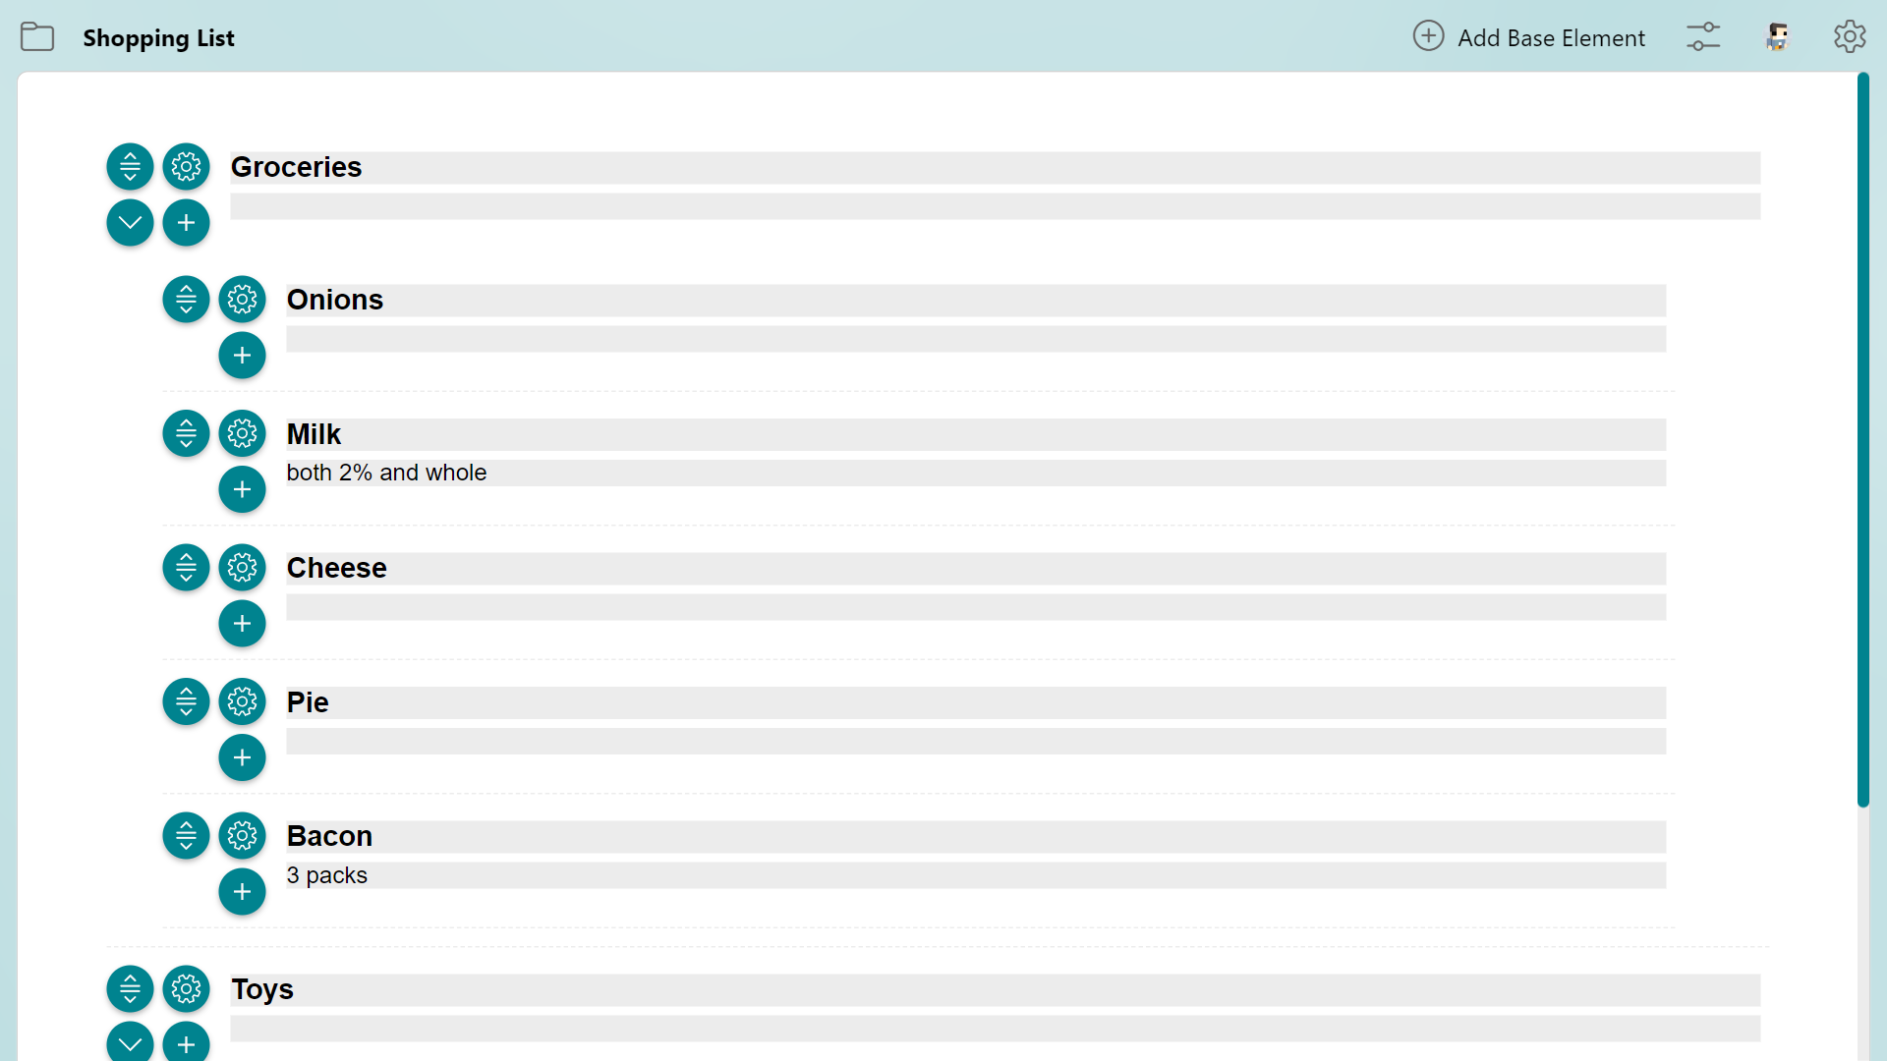Open the folder icon next to Shopping List

[37, 37]
